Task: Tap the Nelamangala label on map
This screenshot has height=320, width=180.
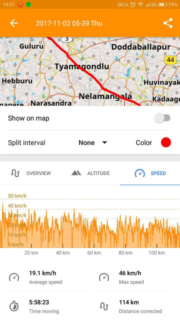Action: pyautogui.click(x=105, y=96)
